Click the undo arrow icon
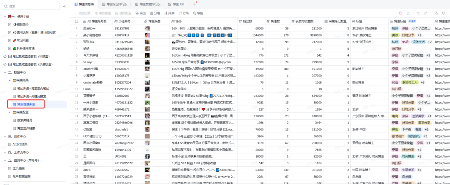This screenshot has width=450, height=185. (418, 13)
